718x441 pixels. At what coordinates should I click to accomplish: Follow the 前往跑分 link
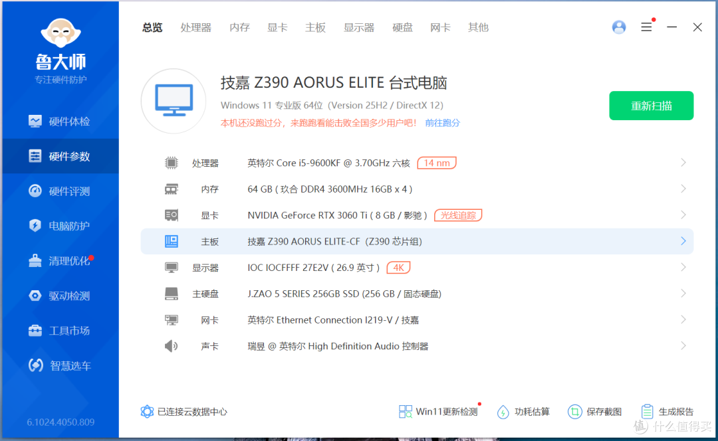[442, 123]
